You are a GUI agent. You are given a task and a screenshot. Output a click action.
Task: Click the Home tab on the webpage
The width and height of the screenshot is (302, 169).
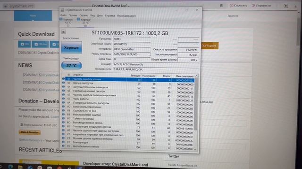33,15
